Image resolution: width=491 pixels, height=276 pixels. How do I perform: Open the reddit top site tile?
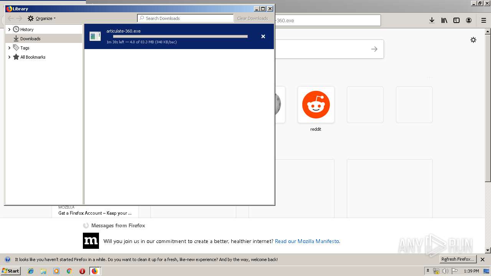click(x=316, y=105)
